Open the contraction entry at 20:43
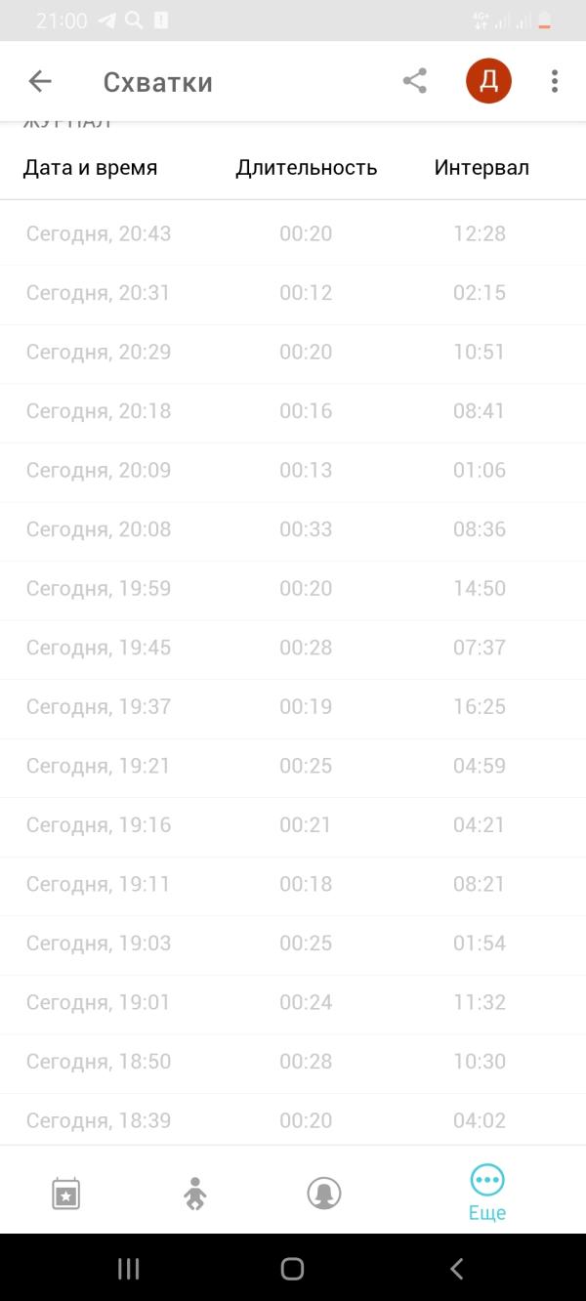The width and height of the screenshot is (586, 1301). 293,233
